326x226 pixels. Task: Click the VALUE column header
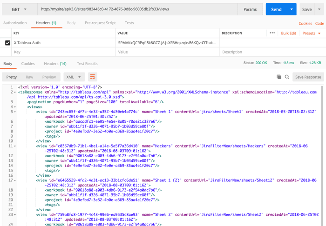[122, 33]
